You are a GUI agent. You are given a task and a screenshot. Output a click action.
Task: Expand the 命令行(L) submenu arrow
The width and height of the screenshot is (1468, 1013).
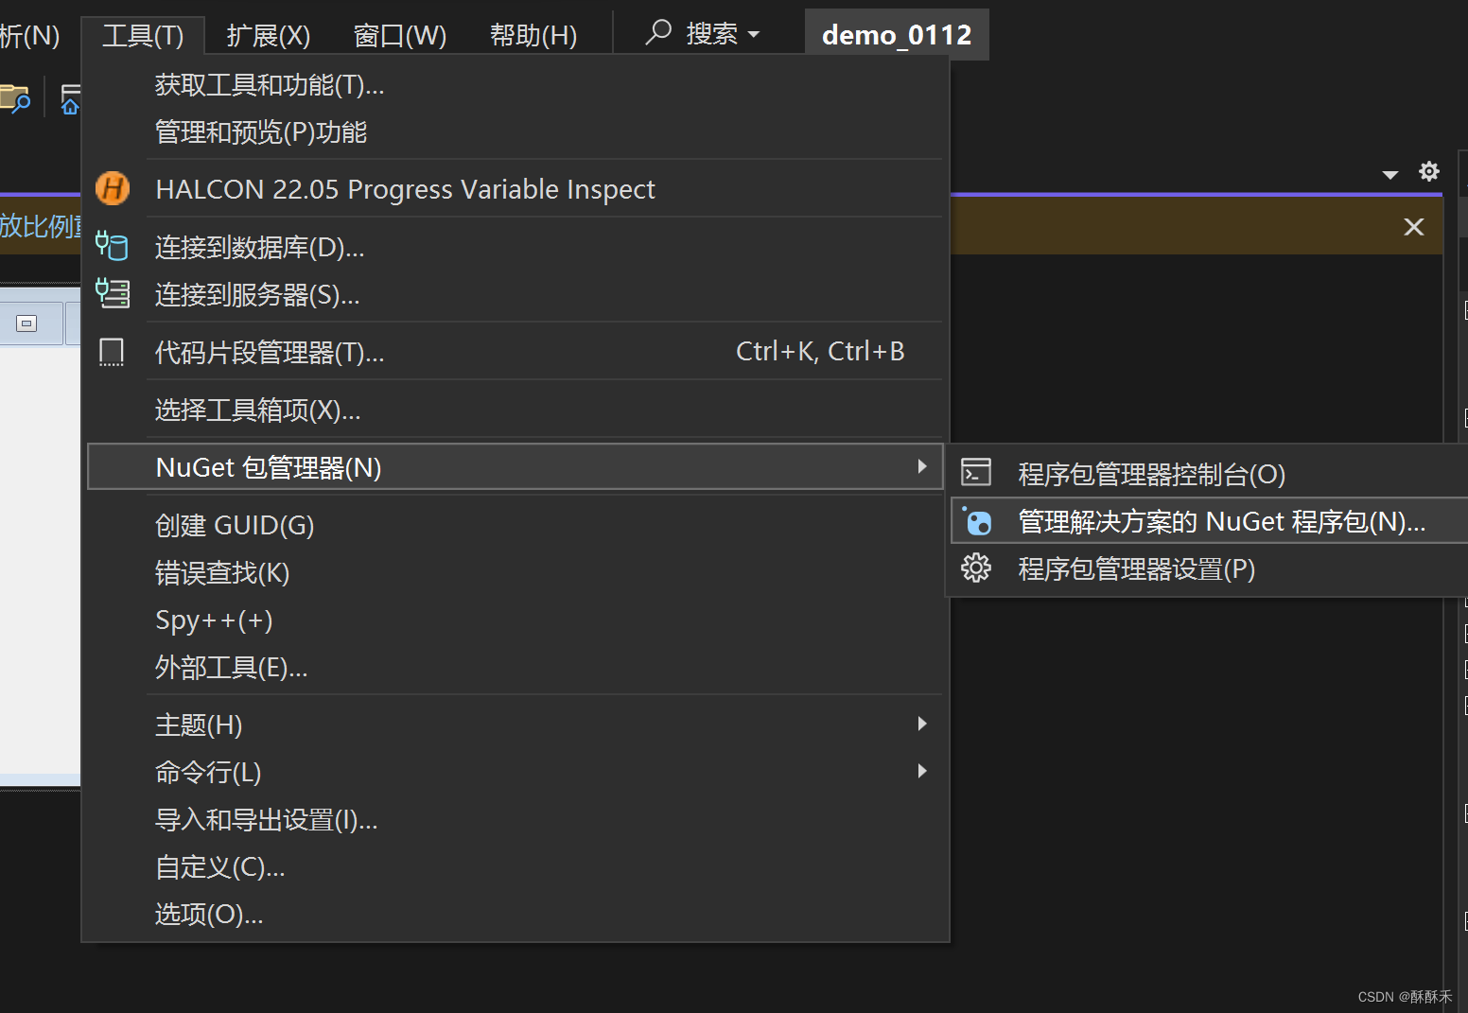(x=921, y=771)
